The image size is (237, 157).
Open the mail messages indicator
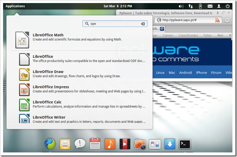coord(210,6)
